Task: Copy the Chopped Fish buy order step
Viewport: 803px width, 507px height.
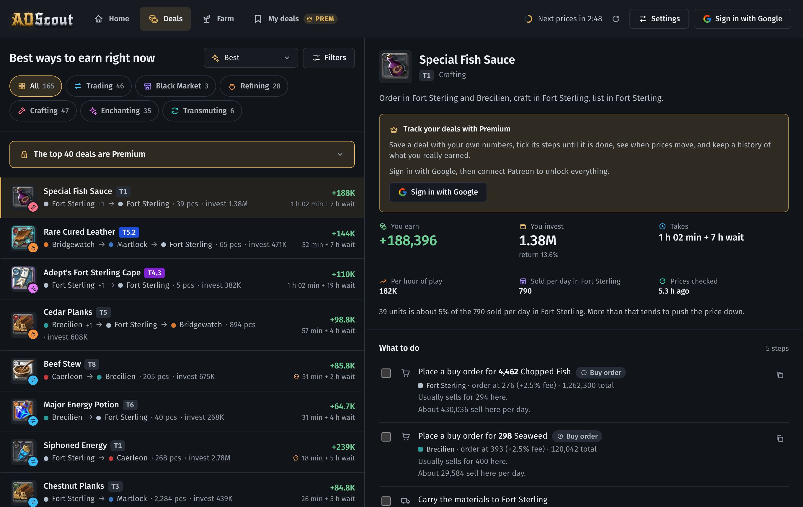Action: pos(780,375)
